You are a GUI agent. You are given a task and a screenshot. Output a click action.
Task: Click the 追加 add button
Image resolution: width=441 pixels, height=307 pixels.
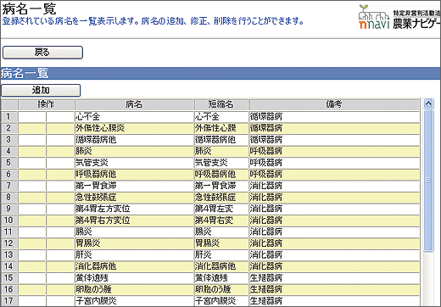(x=41, y=91)
